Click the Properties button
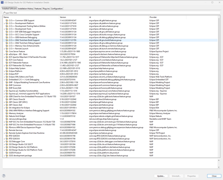 click(x=192, y=176)
